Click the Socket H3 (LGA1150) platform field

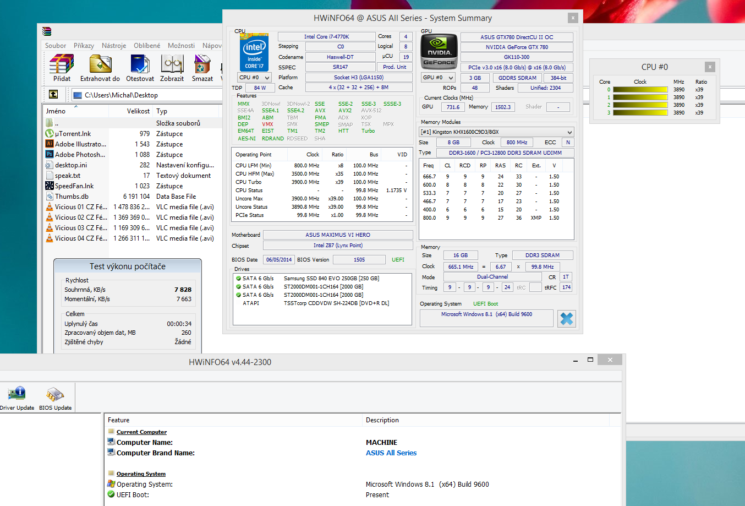click(359, 78)
